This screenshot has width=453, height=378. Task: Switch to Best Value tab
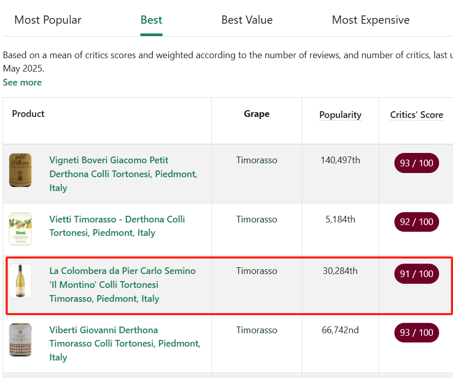click(x=247, y=20)
